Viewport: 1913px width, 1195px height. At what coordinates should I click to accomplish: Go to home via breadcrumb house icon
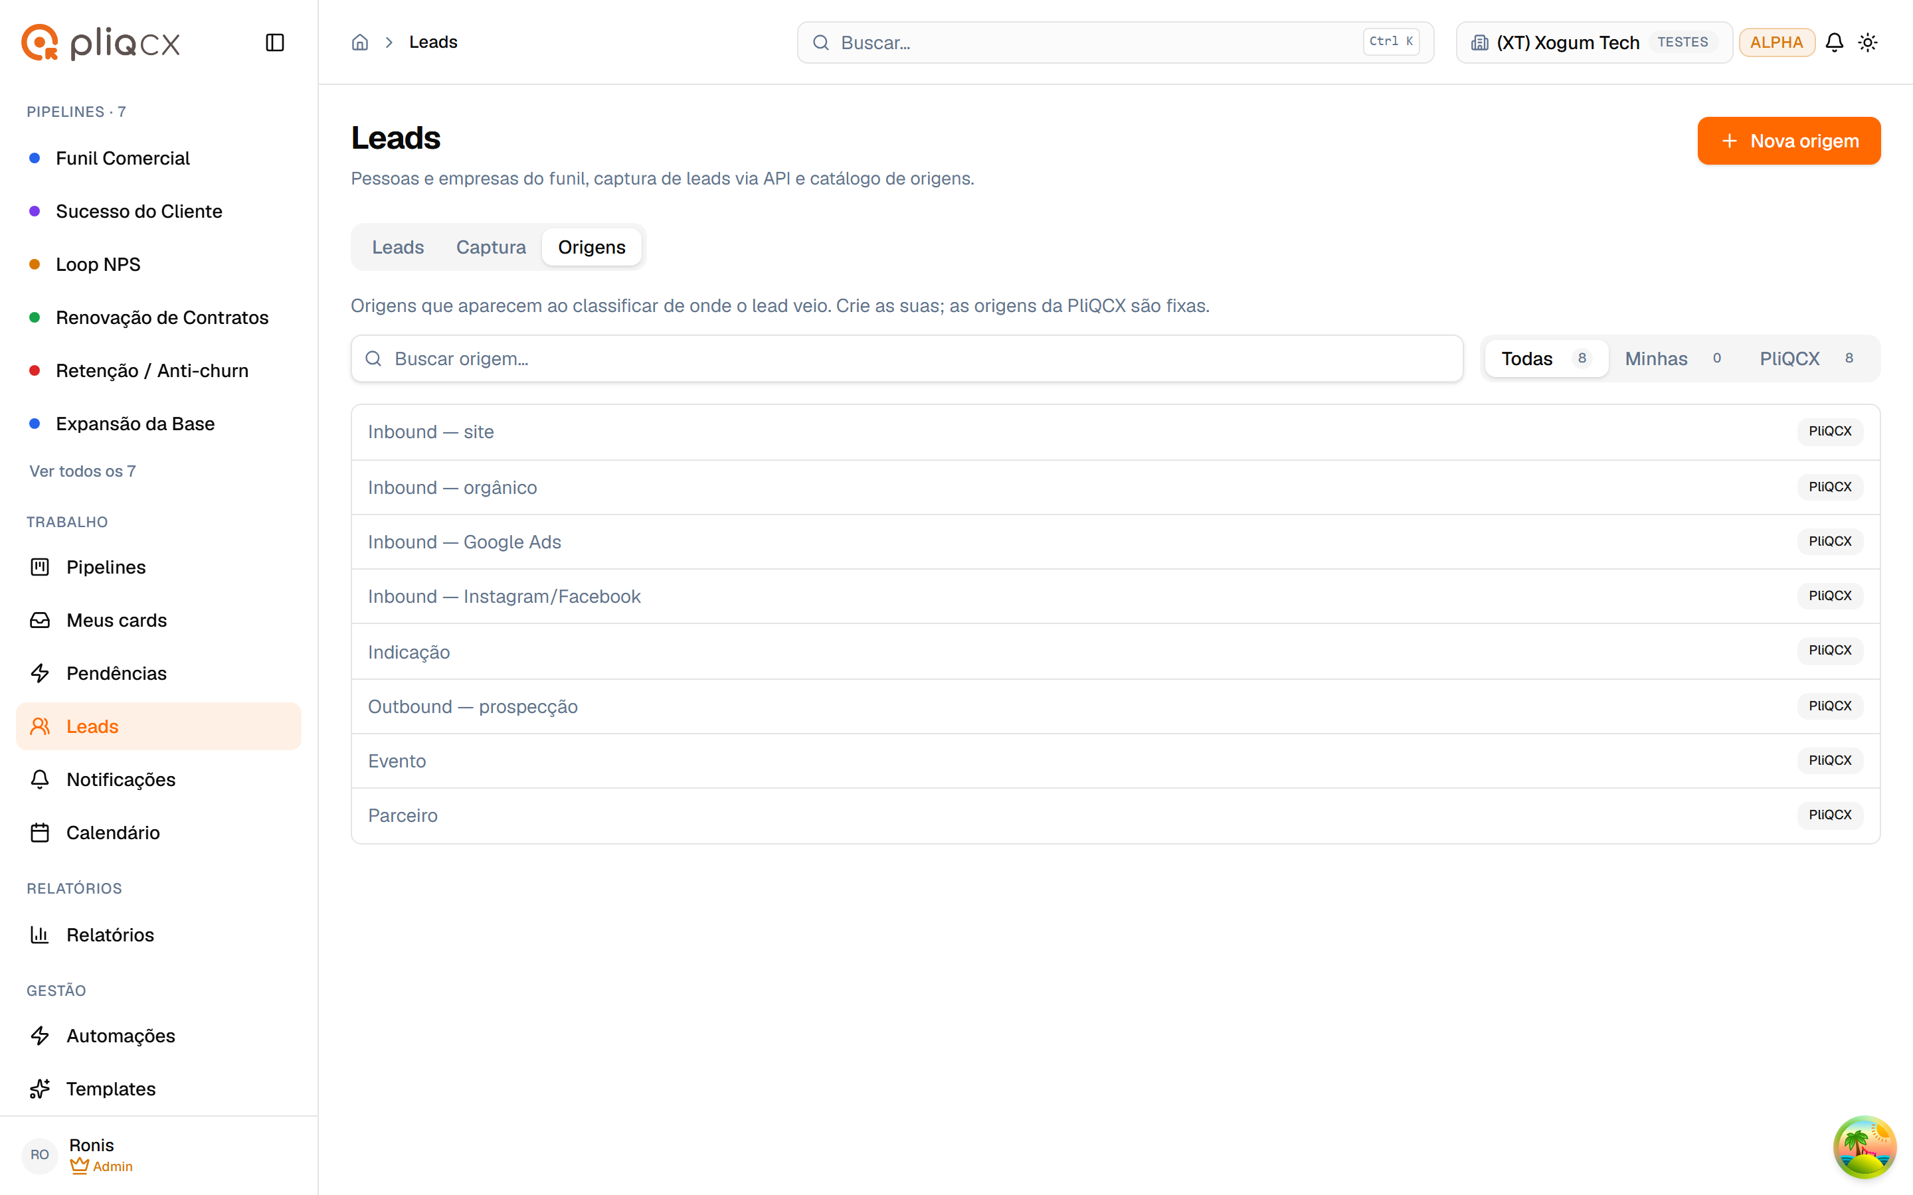click(359, 42)
